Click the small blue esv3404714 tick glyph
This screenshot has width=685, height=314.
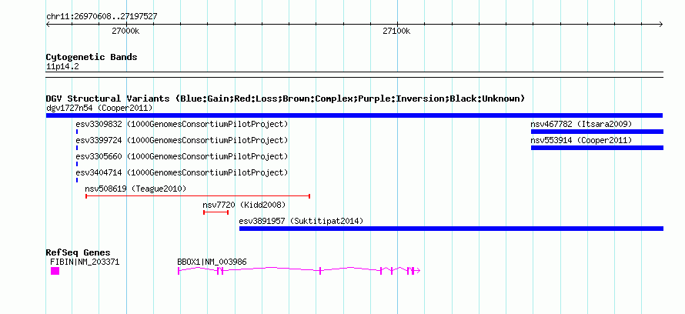77,179
